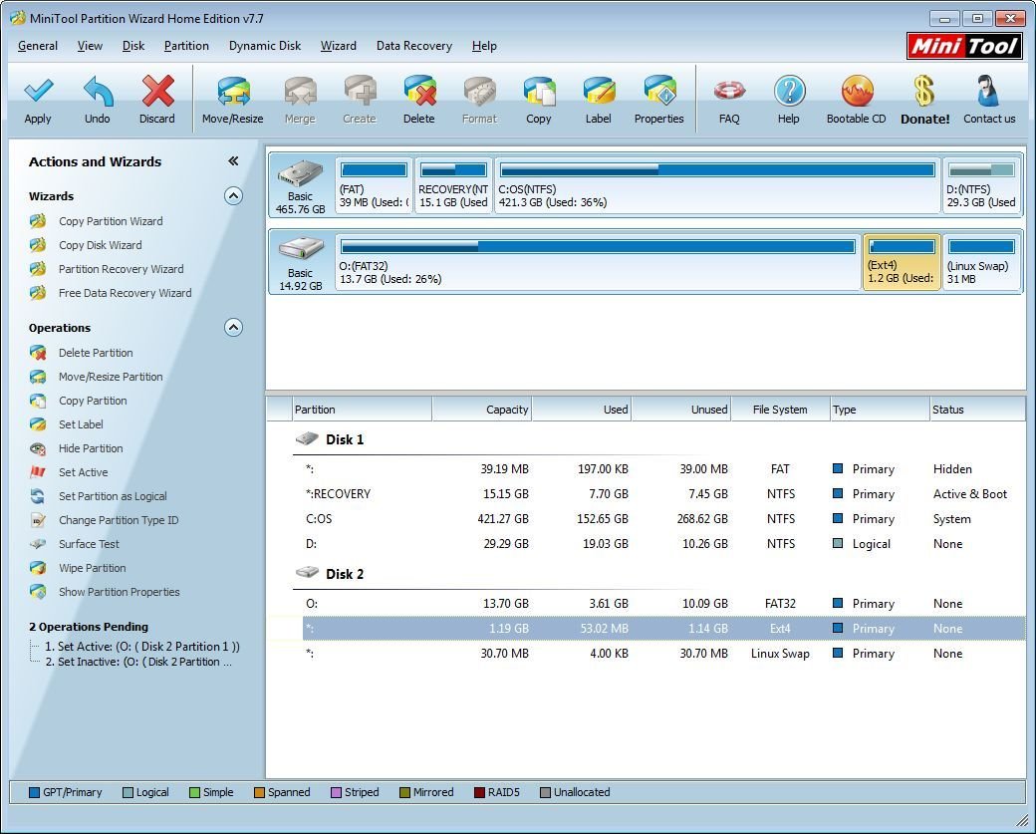The image size is (1036, 834).
Task: Collapse the Operations section
Action: 233,328
